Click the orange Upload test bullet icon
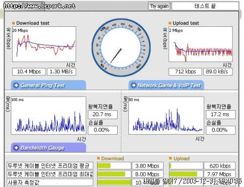This screenshot has height=187, width=244. pos(170,23)
